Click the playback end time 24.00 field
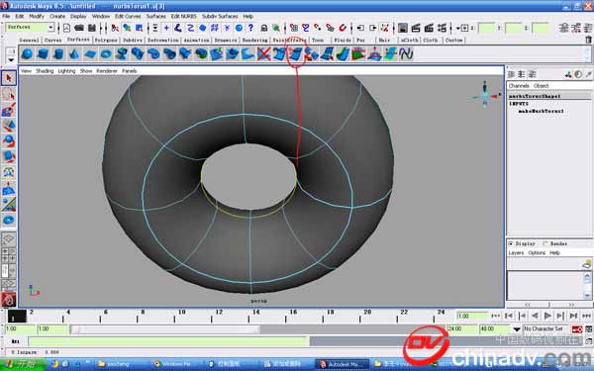Image resolution: width=594 pixels, height=371 pixels. (x=462, y=329)
